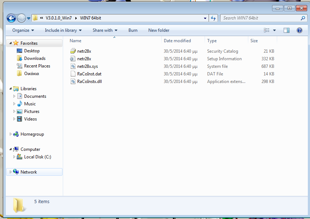This screenshot has height=219, width=310.
Task: Click the 687 KB size cell
Action: [x=268, y=66]
